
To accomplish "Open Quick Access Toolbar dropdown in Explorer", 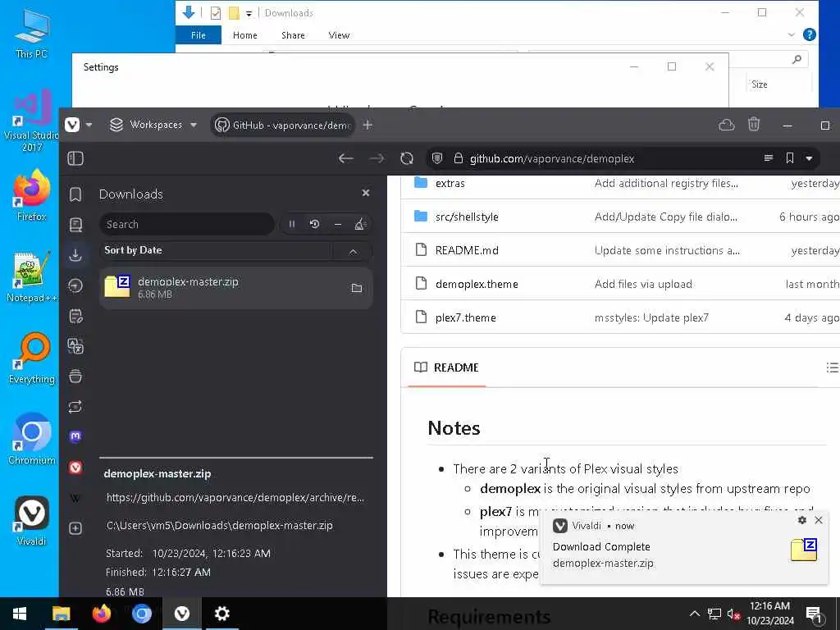I will point(249,13).
